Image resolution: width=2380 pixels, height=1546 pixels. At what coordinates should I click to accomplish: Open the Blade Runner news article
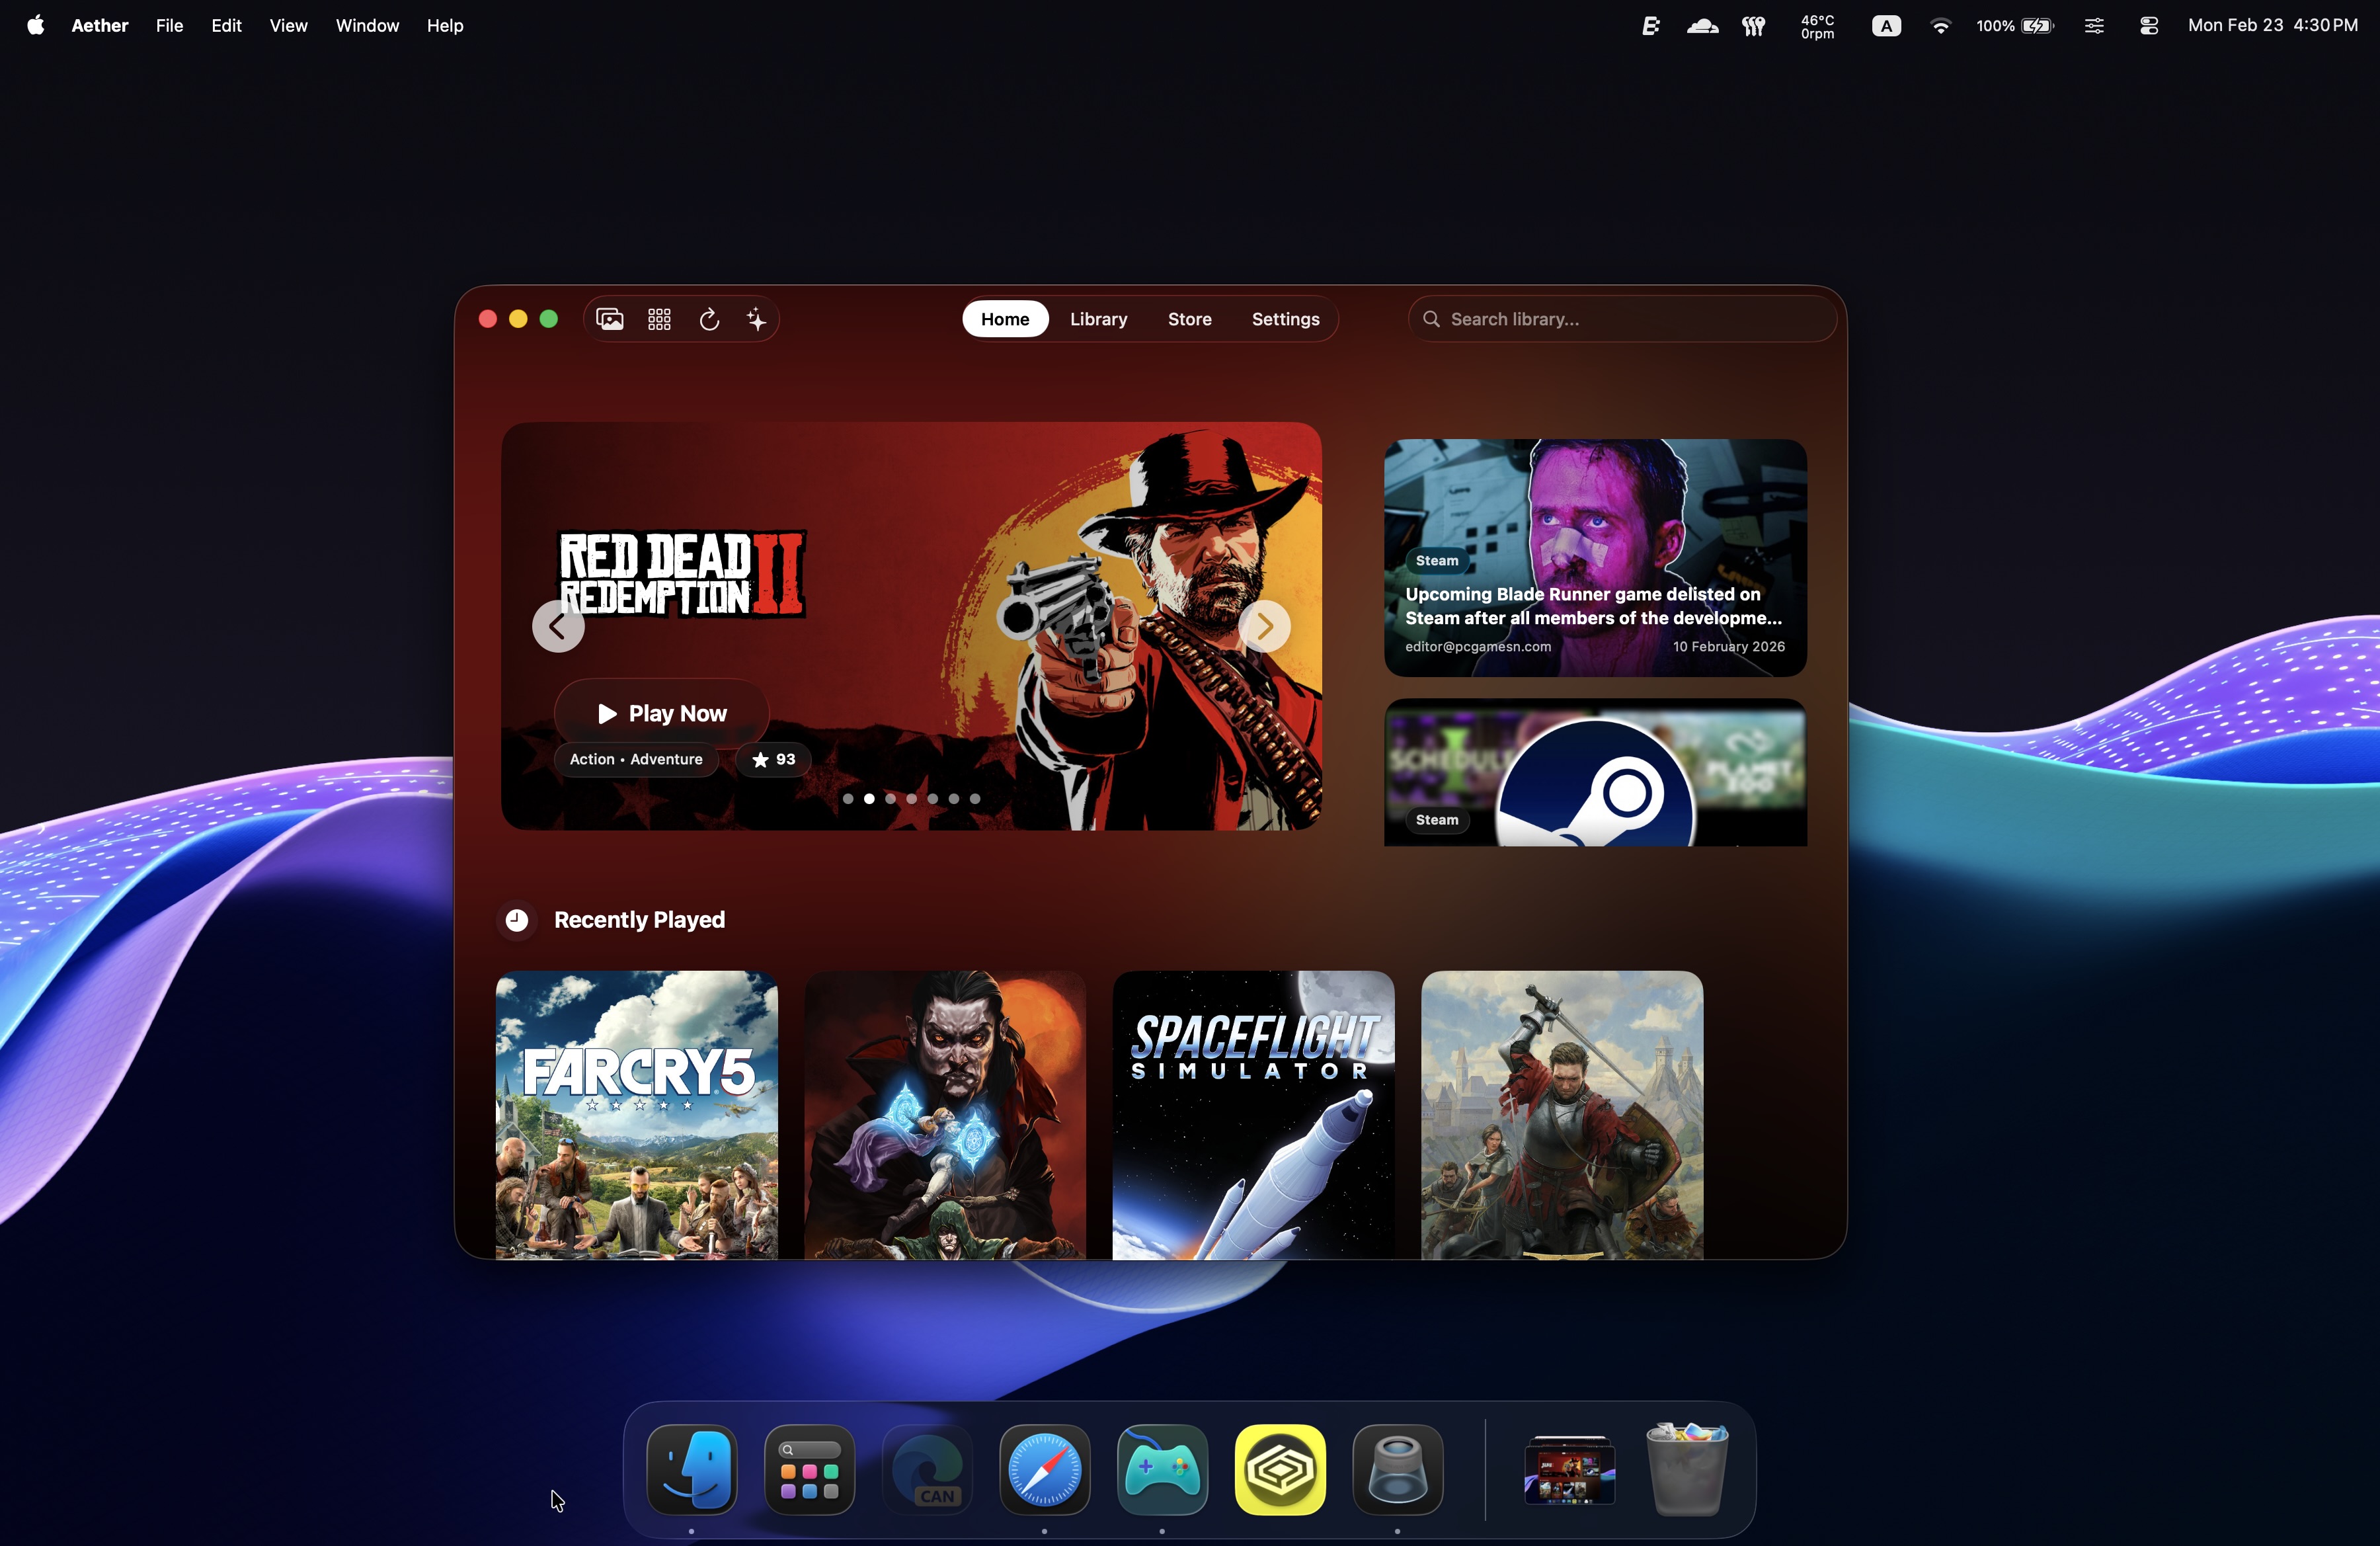click(x=1595, y=557)
